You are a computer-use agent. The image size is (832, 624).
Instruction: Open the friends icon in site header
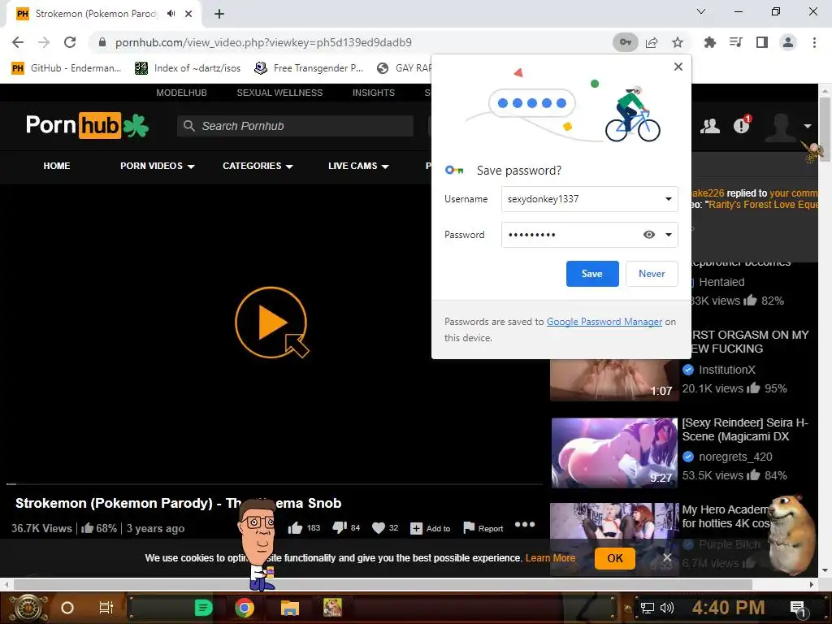click(710, 126)
